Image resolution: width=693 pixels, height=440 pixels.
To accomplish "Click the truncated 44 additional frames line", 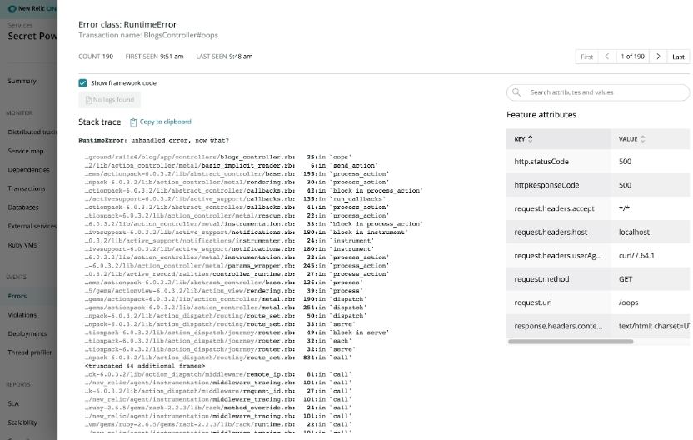I will pos(145,366).
